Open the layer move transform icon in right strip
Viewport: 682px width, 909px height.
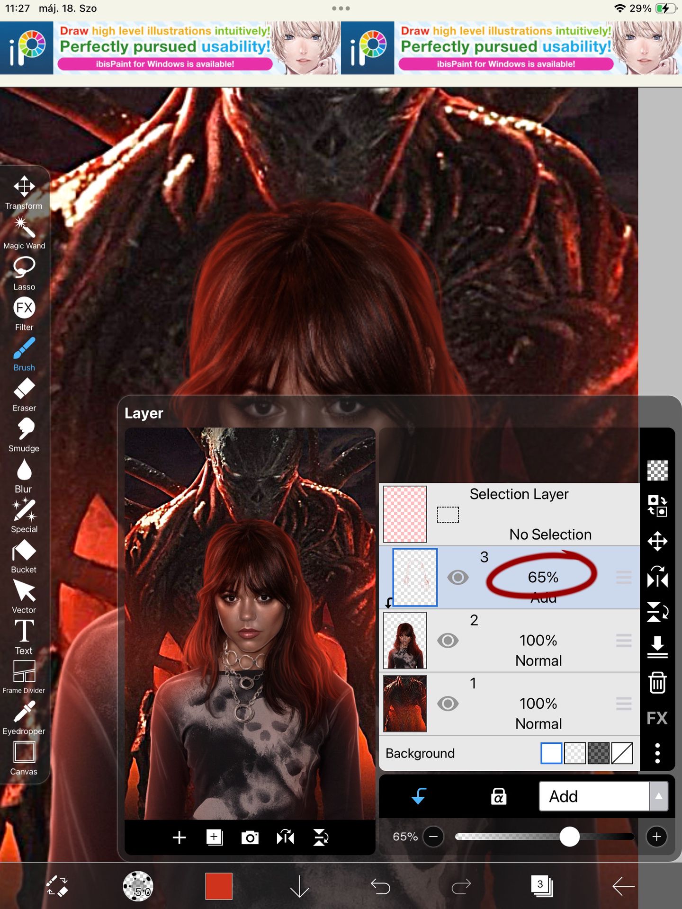tap(657, 541)
